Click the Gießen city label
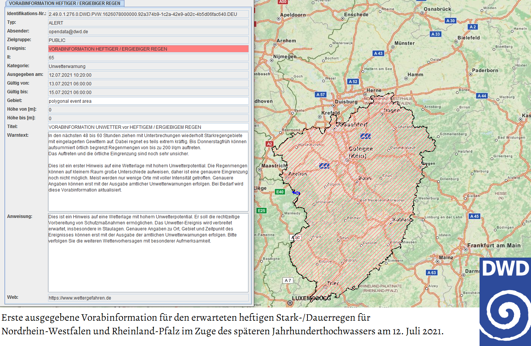 pyautogui.click(x=473, y=196)
